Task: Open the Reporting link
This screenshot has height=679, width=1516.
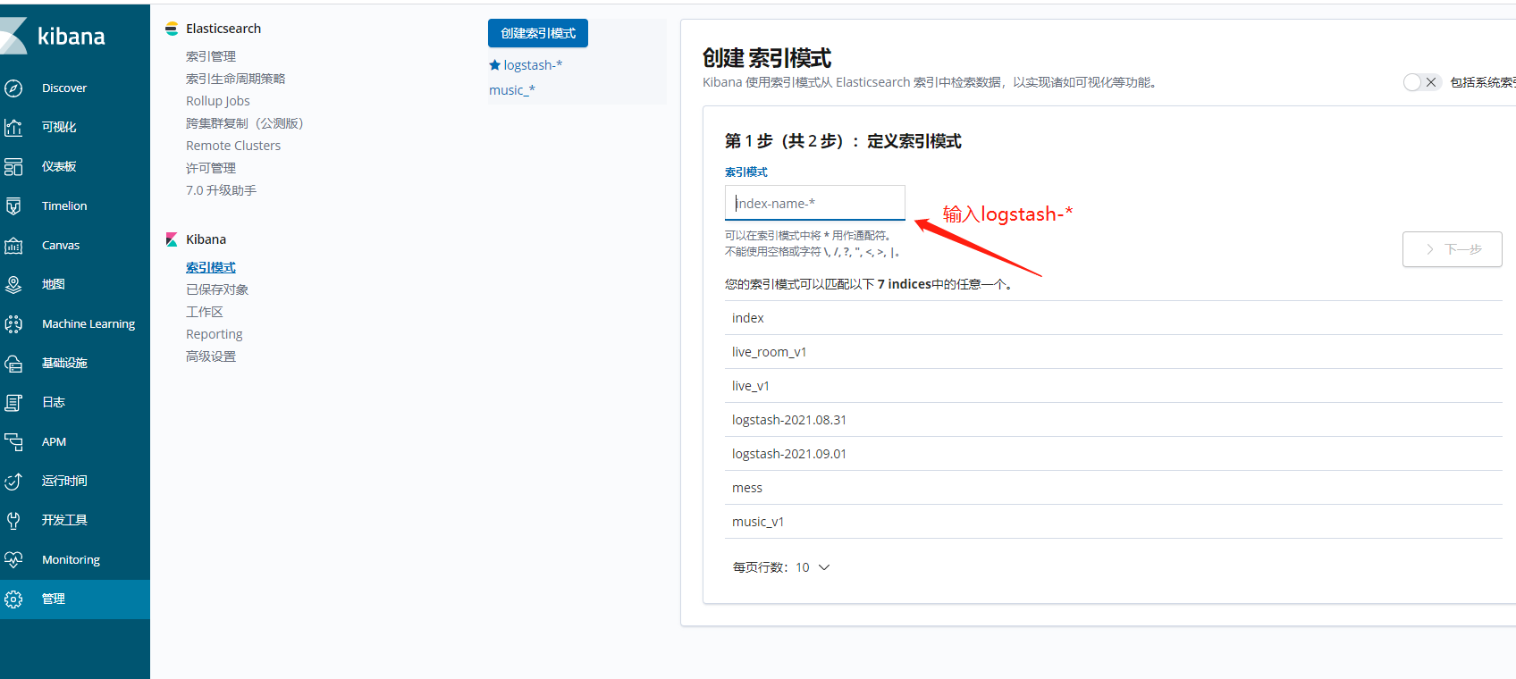Action: tap(215, 334)
